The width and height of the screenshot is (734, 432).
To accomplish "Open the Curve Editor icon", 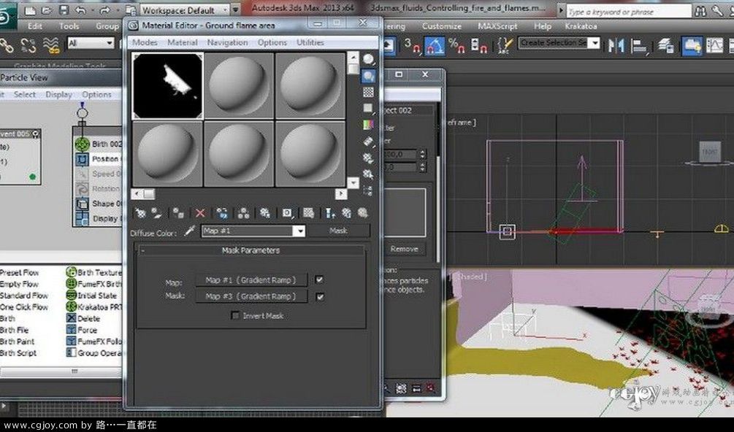I will [x=714, y=45].
